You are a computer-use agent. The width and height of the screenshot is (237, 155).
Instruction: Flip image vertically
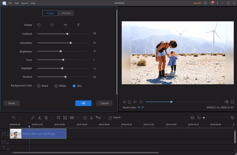coord(78,25)
